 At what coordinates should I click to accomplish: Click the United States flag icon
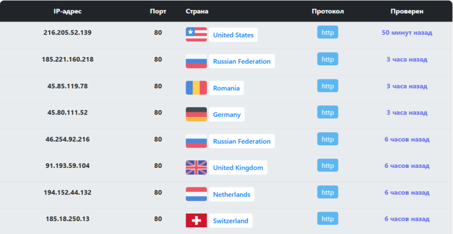(x=196, y=34)
